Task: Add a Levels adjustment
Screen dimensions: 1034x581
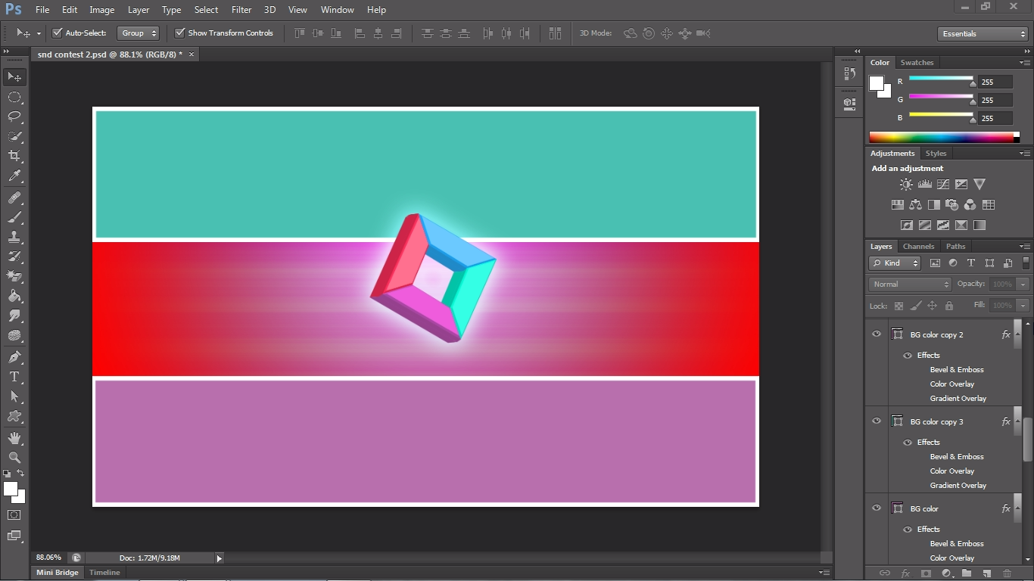Action: pos(924,184)
